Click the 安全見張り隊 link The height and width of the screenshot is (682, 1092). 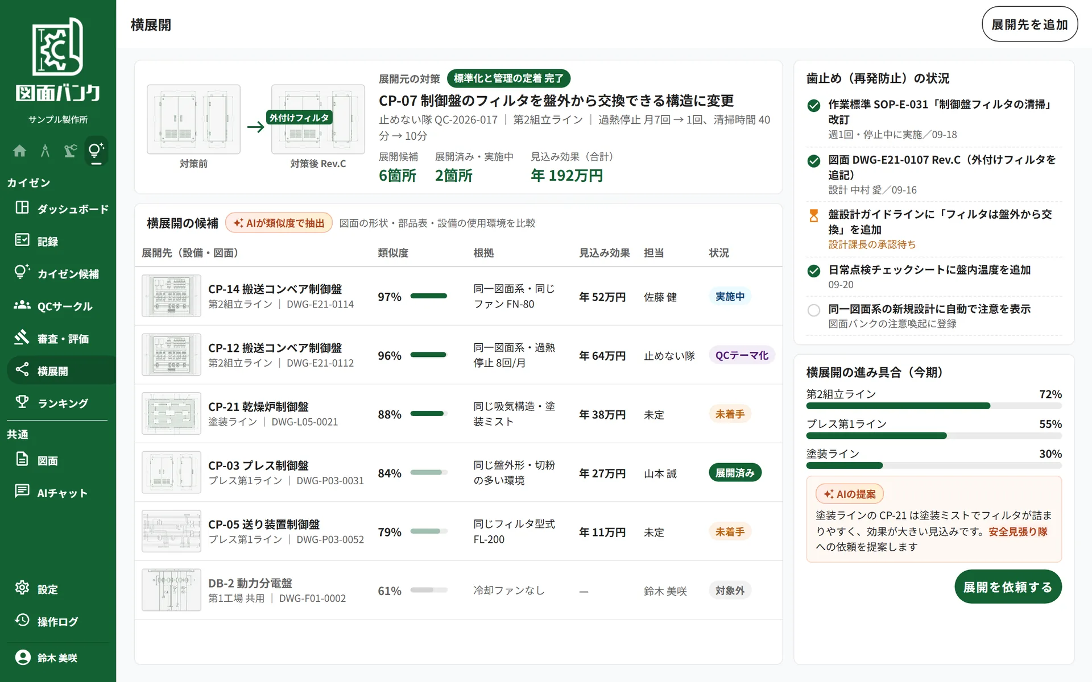(x=1018, y=531)
